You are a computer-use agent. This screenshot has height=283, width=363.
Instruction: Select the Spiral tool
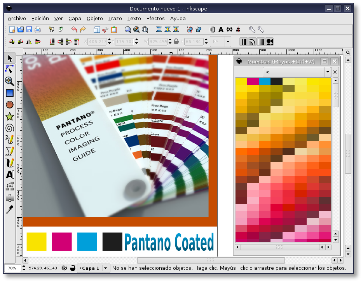(x=10, y=128)
